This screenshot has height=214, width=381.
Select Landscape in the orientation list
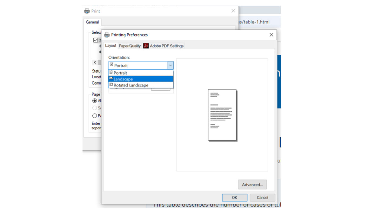141,79
